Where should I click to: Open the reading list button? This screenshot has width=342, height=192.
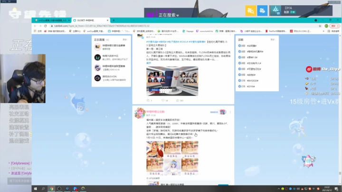333,31
